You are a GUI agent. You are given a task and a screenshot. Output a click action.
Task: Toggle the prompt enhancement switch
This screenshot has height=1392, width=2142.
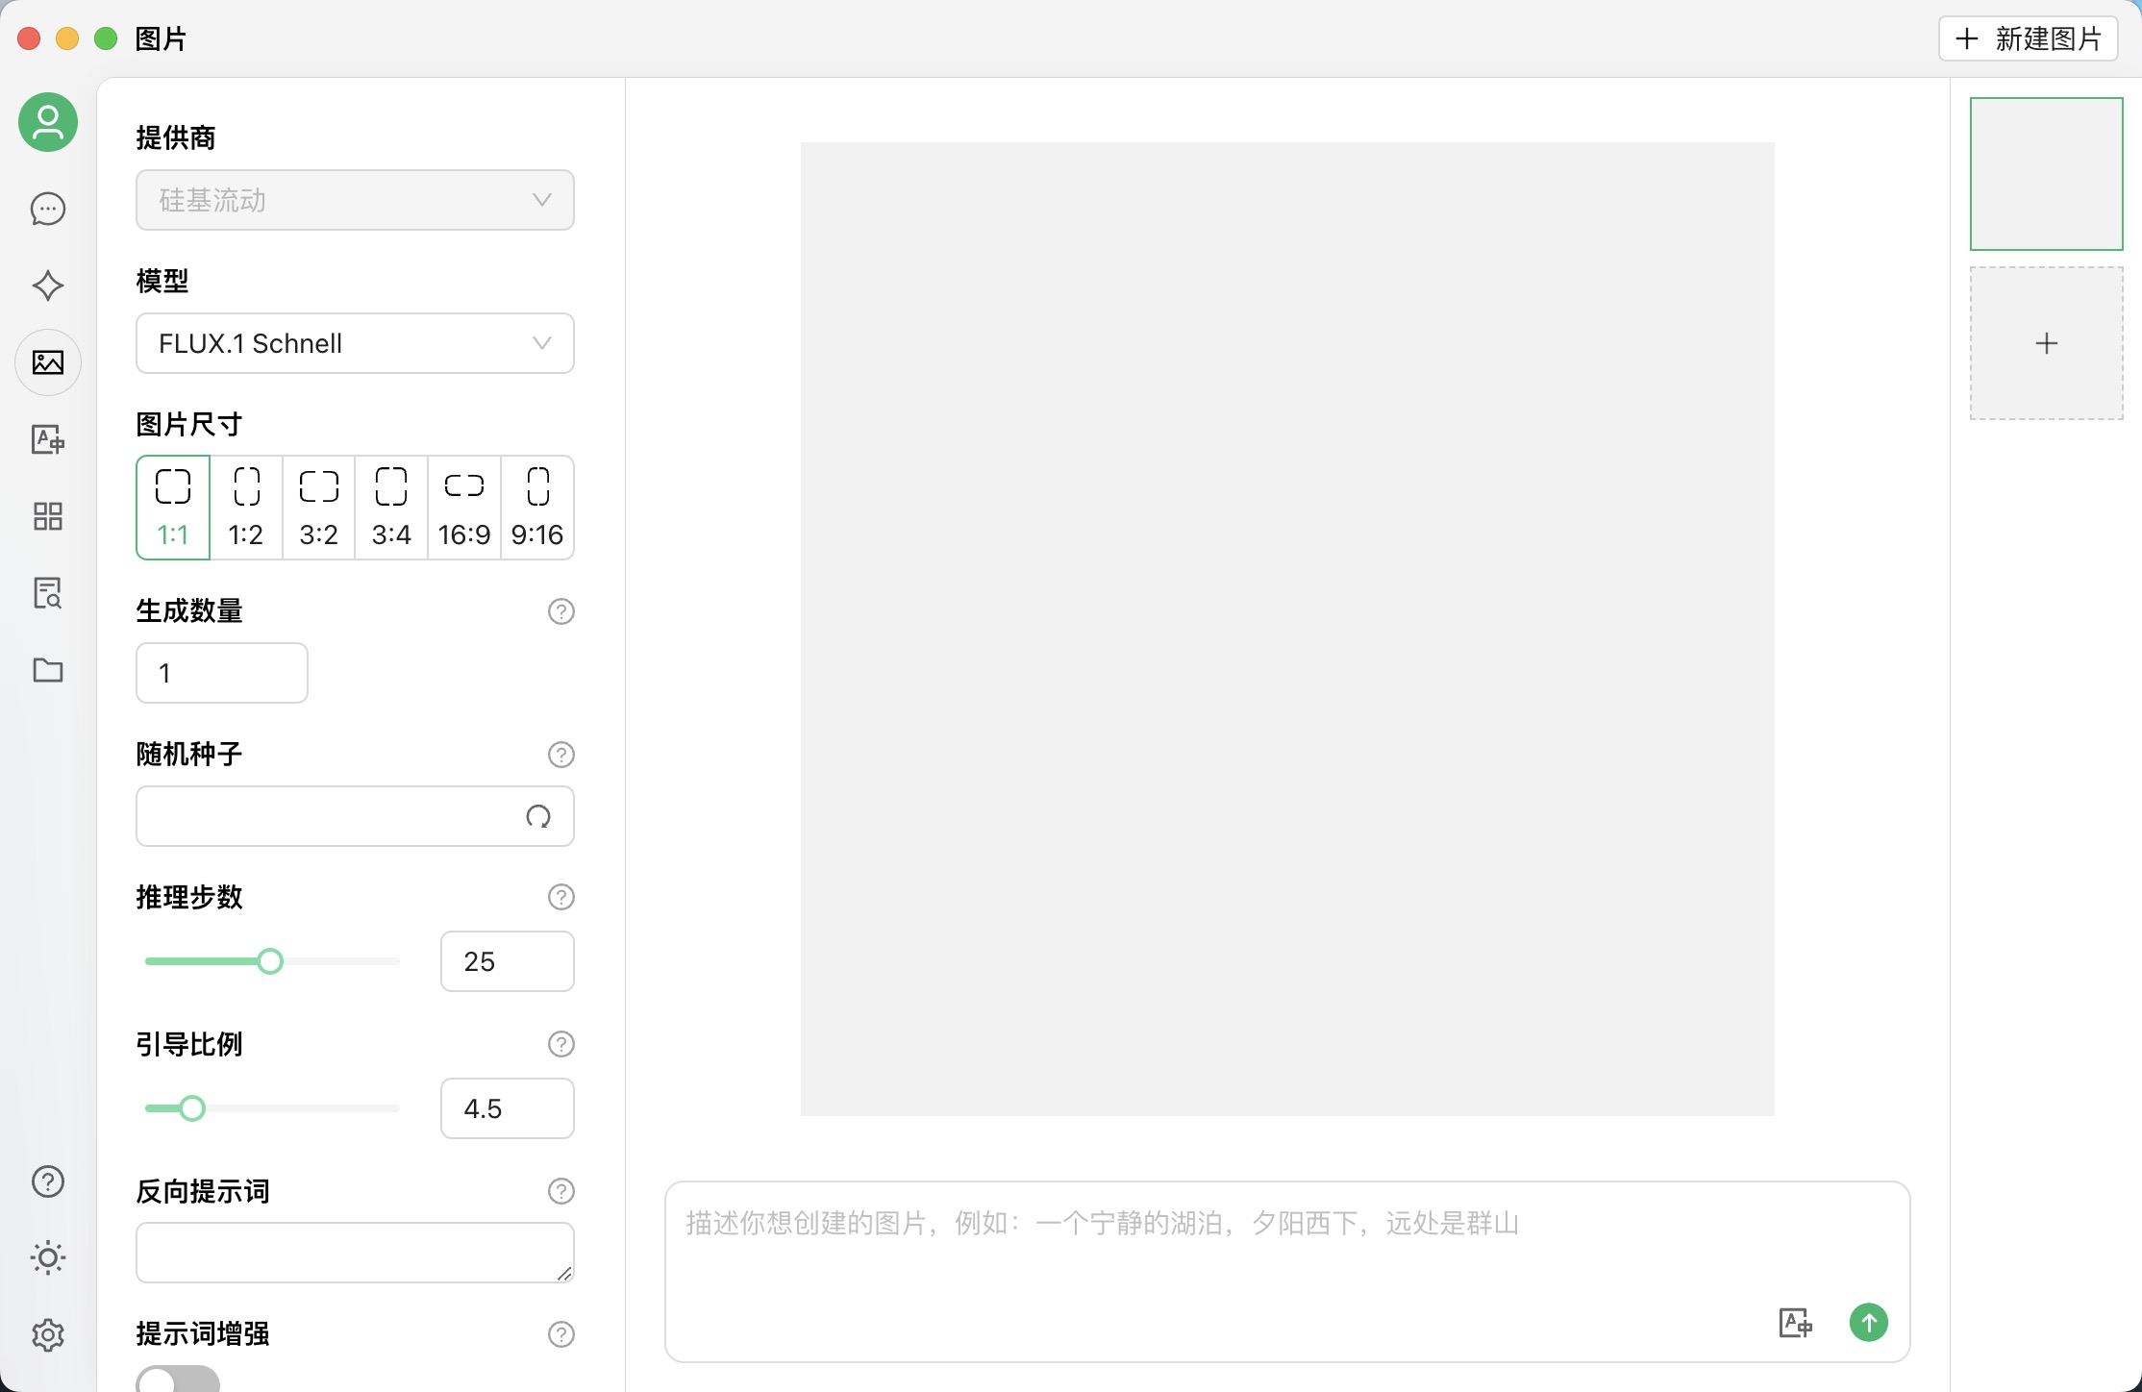pos(178,1380)
